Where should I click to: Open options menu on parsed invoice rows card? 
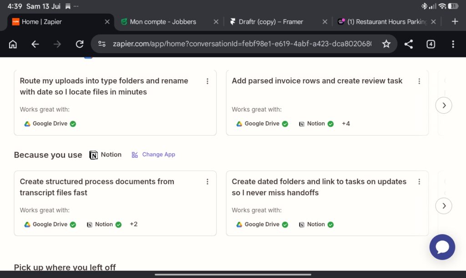tap(419, 81)
